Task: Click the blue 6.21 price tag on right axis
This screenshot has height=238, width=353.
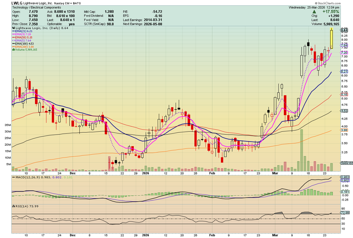Action: click(x=344, y=71)
